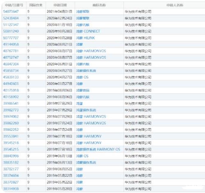Image resolution: width=205 pixels, height=193 pixels.
Task: Open registration link 52438484
Action: (11, 18)
